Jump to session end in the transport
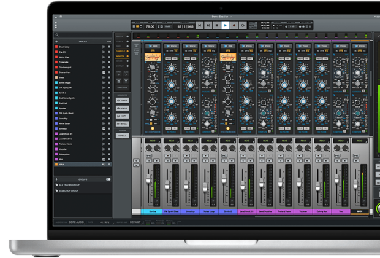This screenshot has height=258, width=380. (208, 25)
